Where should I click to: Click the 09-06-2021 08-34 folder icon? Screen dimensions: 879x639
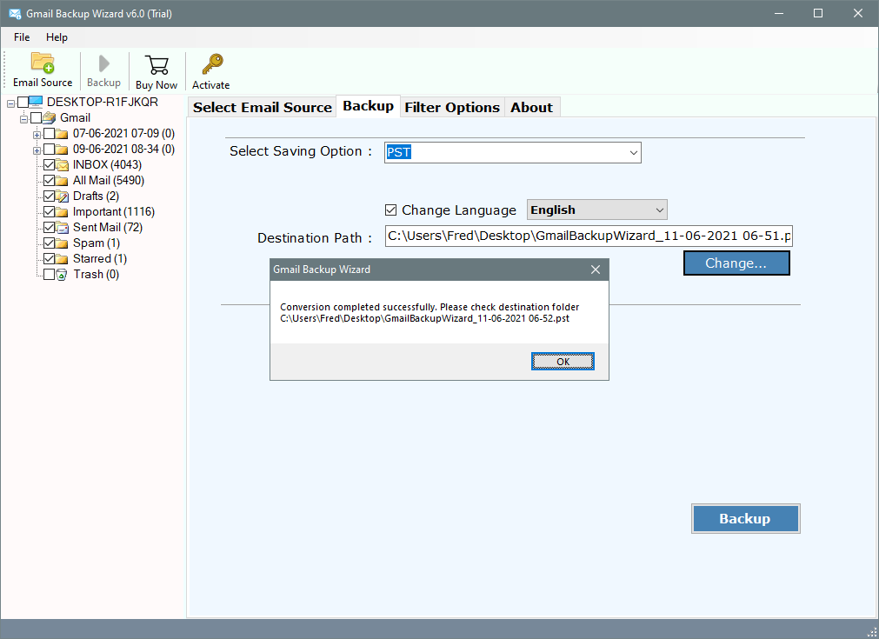pos(62,150)
